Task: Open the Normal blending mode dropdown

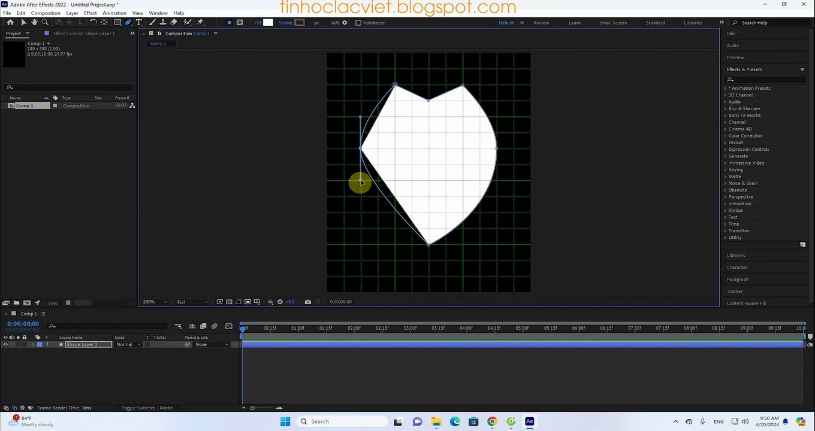Action: pos(128,344)
